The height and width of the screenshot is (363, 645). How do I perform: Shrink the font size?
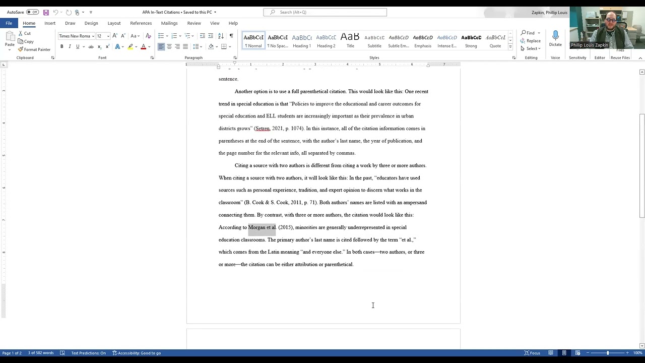pos(123,36)
